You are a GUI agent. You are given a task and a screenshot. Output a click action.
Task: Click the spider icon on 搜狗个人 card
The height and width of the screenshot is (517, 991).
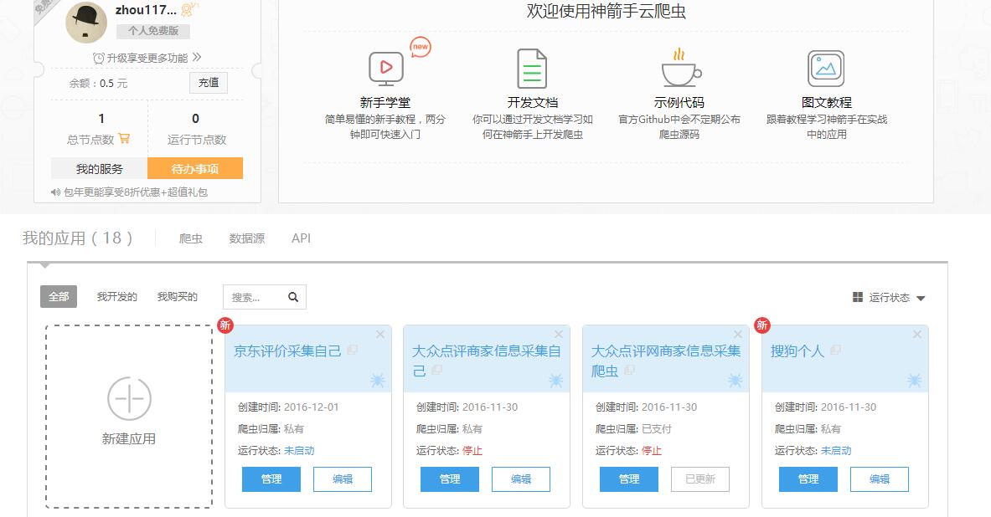coord(915,380)
